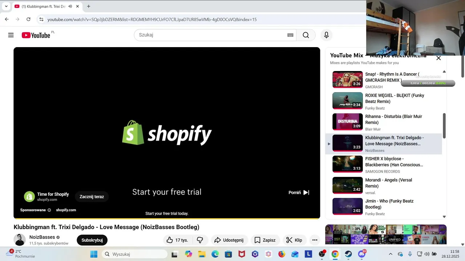465x261 pixels.
Task: Dislike the video with thumbs down
Action: tap(200, 240)
